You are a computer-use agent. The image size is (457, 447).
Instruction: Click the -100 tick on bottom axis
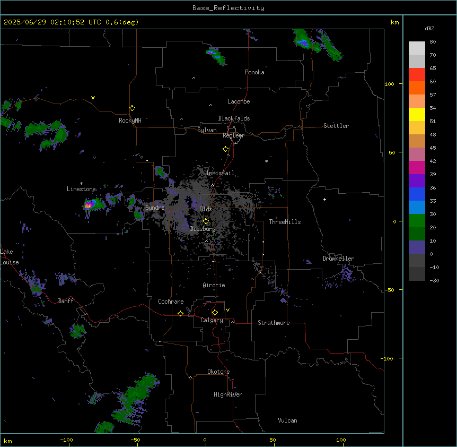(66, 440)
